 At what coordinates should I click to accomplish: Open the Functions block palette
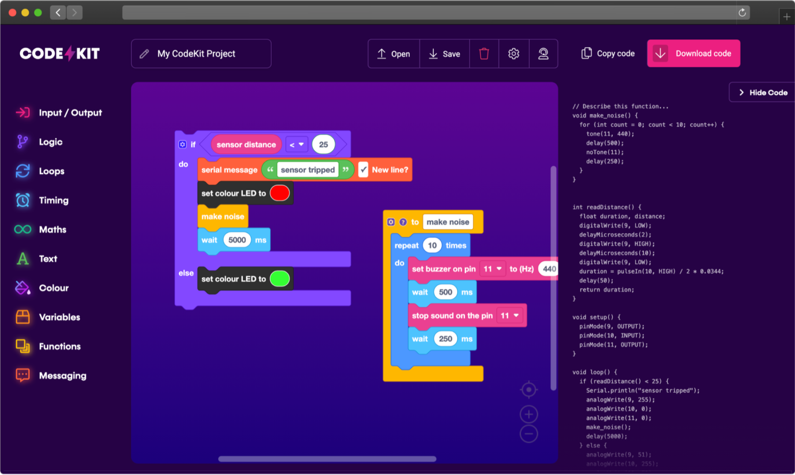point(60,346)
